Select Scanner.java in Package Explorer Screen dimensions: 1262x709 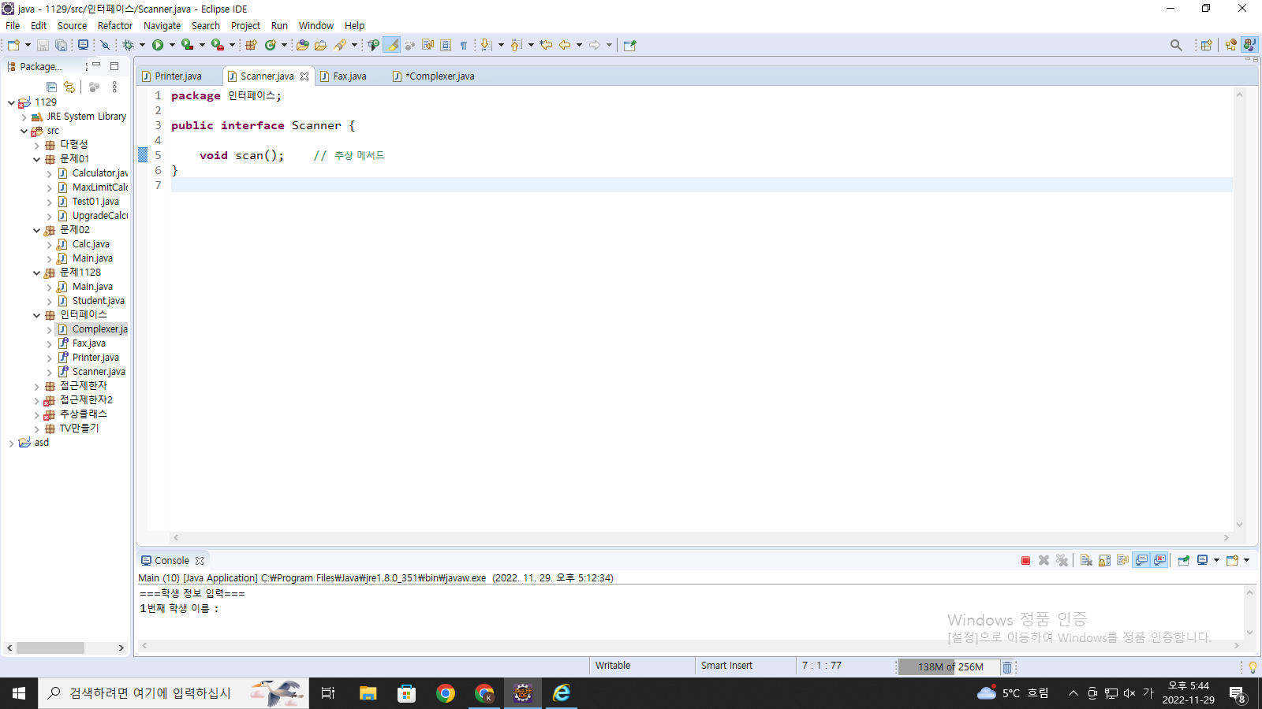99,372
